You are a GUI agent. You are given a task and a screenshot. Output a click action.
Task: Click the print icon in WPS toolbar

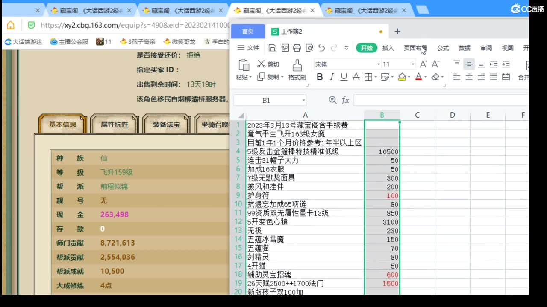tap(297, 48)
